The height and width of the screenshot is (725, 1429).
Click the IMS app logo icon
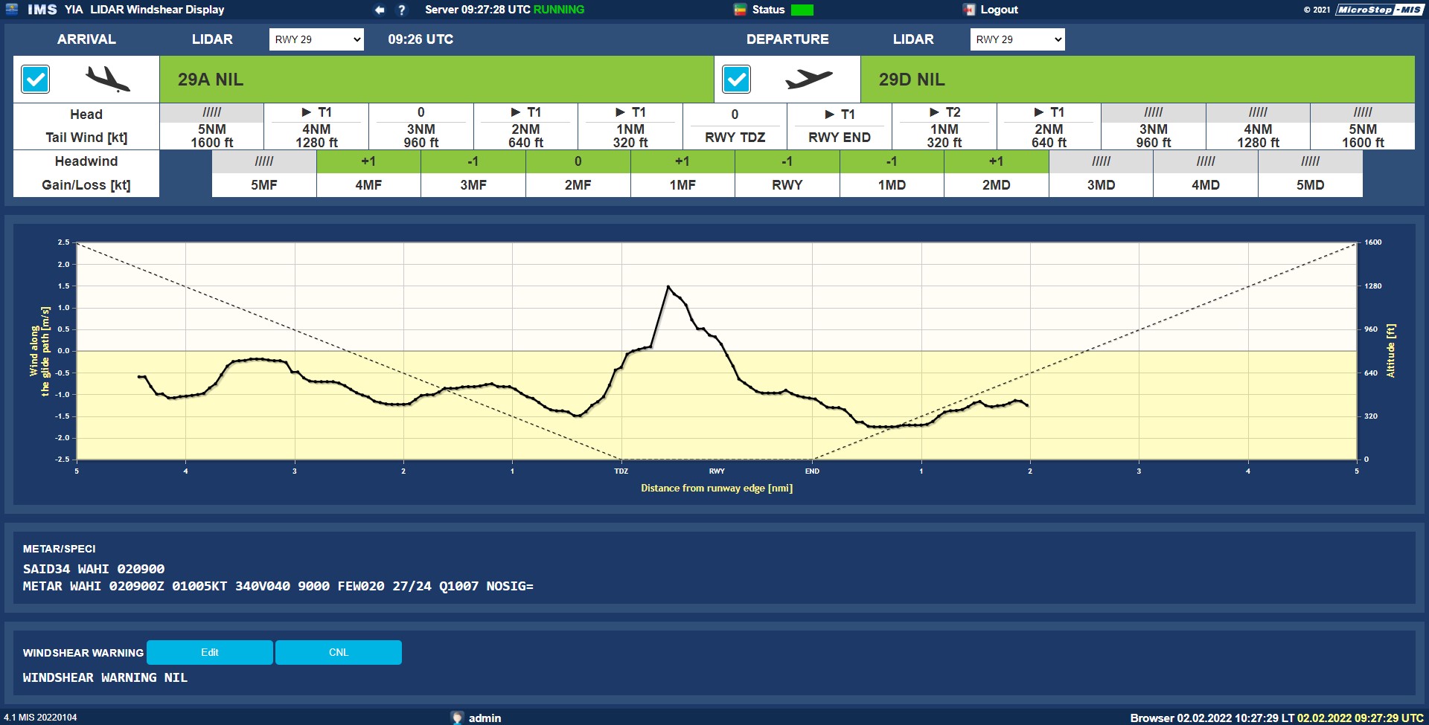(12, 9)
